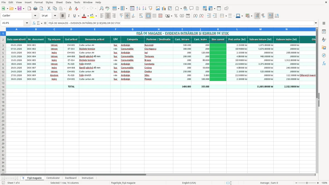Open the Function Wizard
Screen dimensions: 329x185
[34, 23]
